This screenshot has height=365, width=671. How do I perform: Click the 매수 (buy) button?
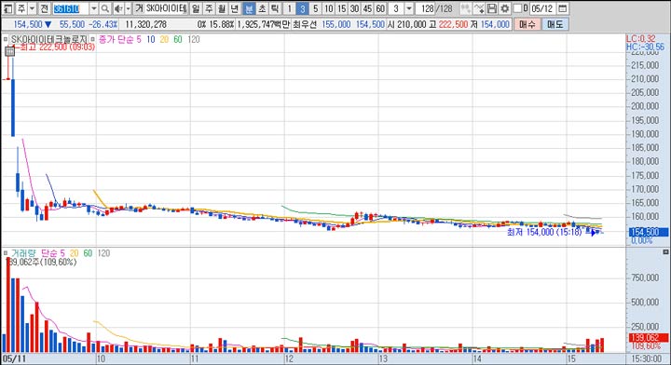pyautogui.click(x=527, y=24)
